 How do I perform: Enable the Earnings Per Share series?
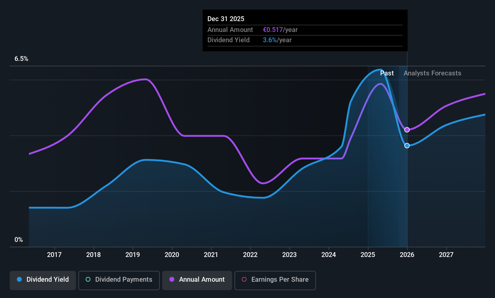[275, 281]
